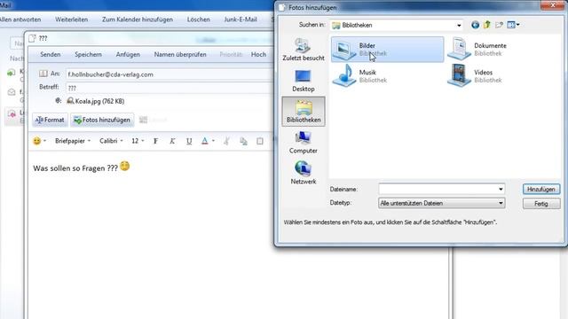Image resolution: width=568 pixels, height=319 pixels.
Task: Open the Calibri font dropdown
Action: (x=111, y=141)
